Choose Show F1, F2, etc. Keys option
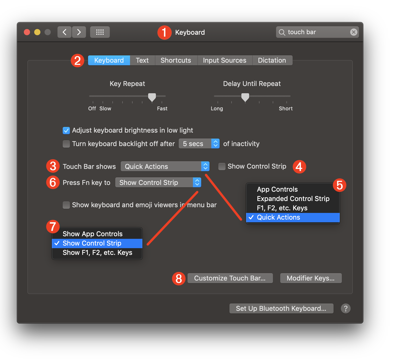The image size is (404, 359). pyautogui.click(x=97, y=253)
